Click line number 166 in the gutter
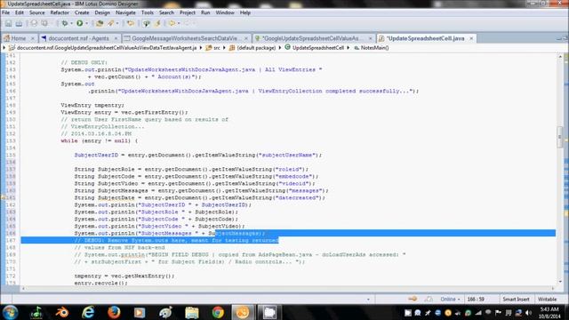The image size is (569, 320). [11, 233]
